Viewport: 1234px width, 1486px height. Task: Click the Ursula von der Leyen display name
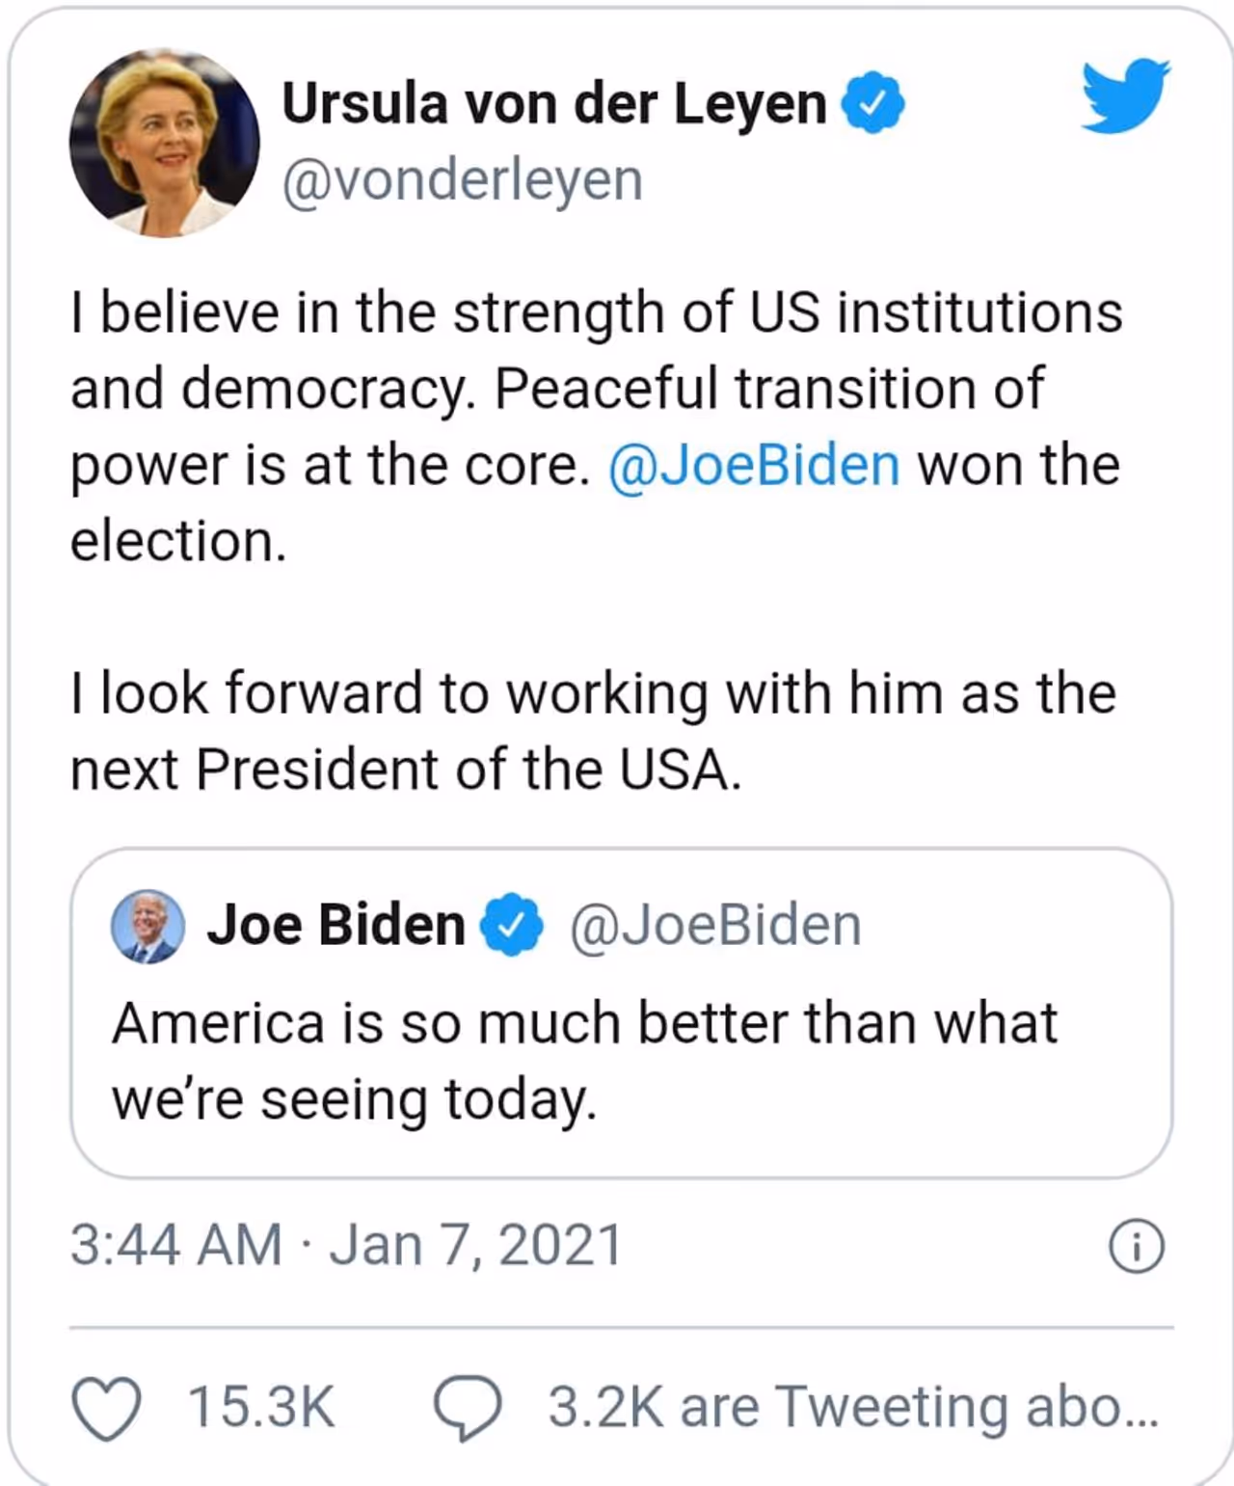point(554,103)
